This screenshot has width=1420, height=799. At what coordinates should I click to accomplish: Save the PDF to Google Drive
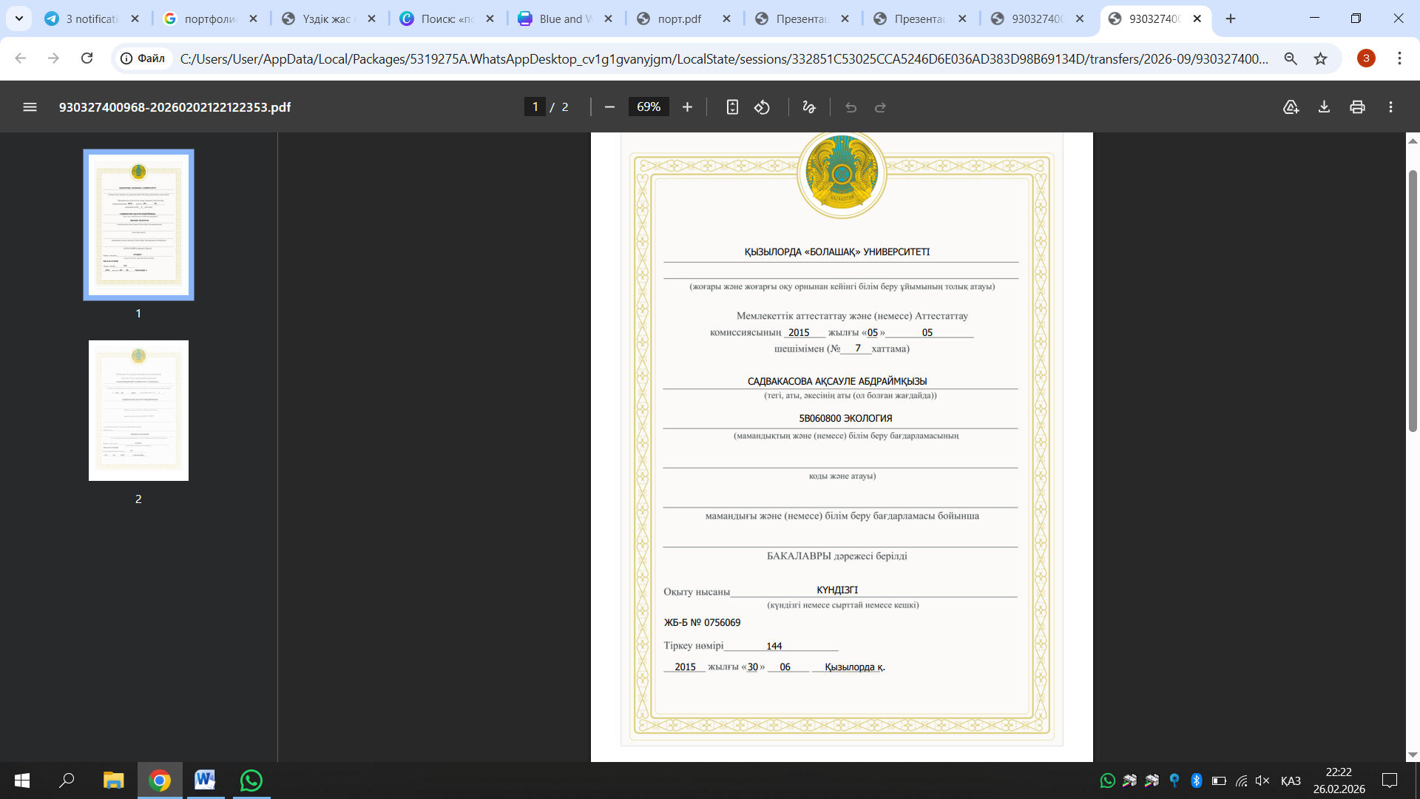(x=1291, y=107)
